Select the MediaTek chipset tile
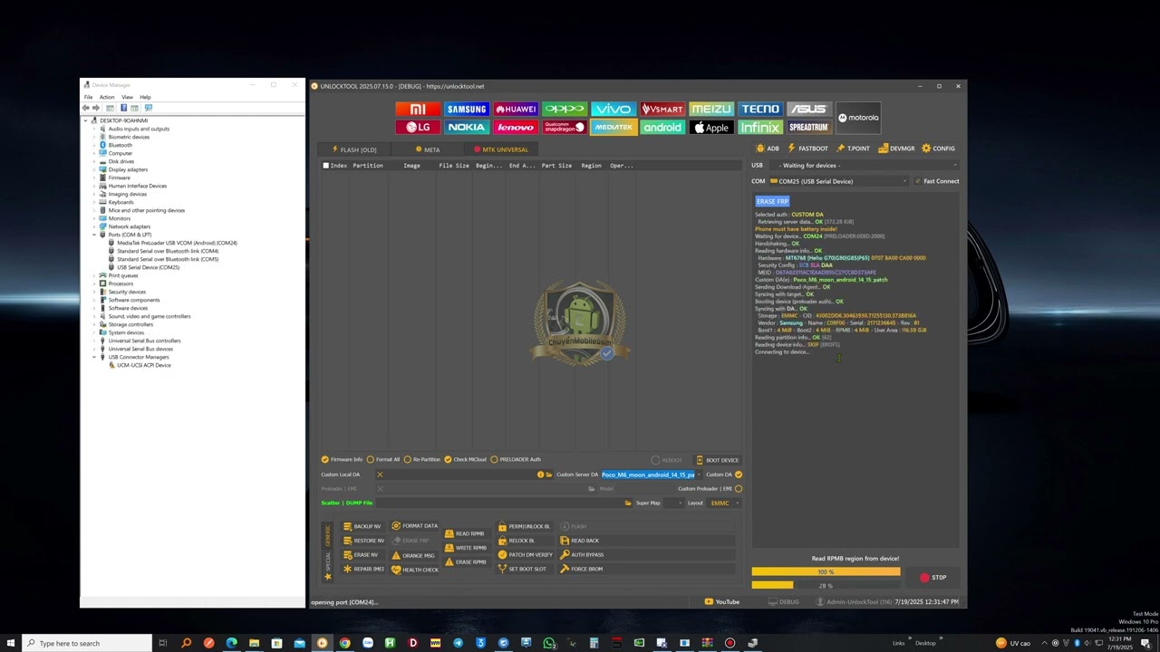Viewport: 1160px width, 652px height. click(x=614, y=128)
